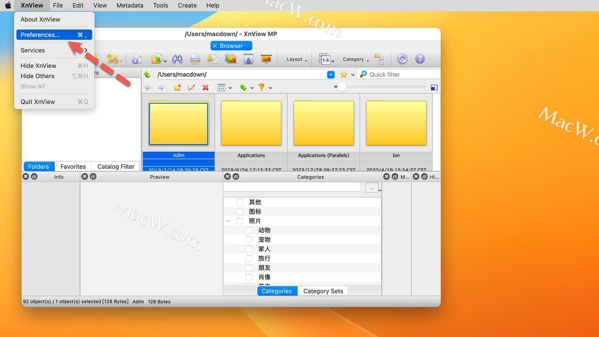Open About XnView menu entry
This screenshot has height=337, width=599.
coord(54,19)
